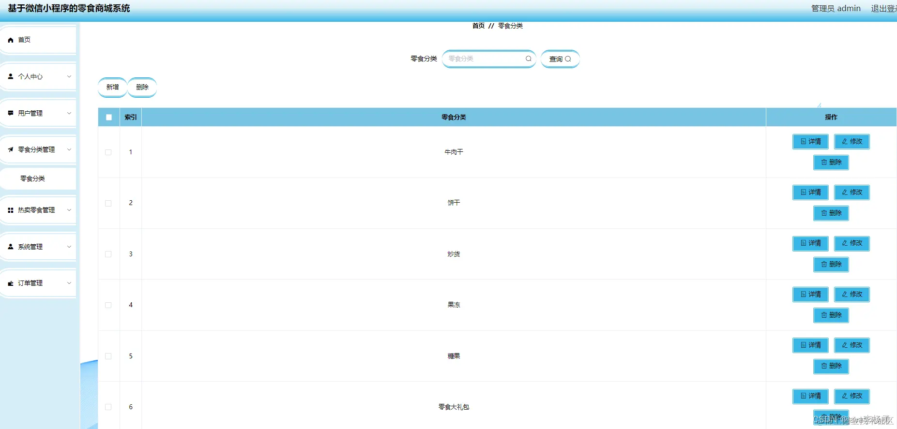Open 详情 for 饼干 row
This screenshot has height=429, width=897.
(x=810, y=192)
